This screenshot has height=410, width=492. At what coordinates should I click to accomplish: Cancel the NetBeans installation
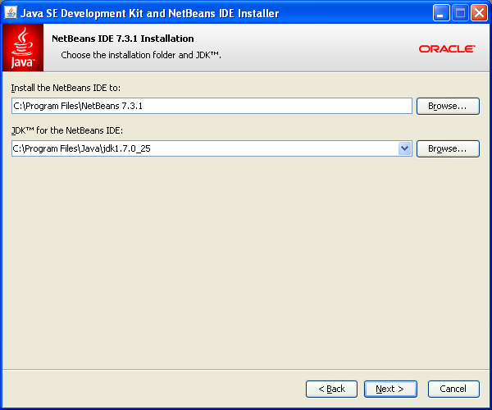[453, 389]
